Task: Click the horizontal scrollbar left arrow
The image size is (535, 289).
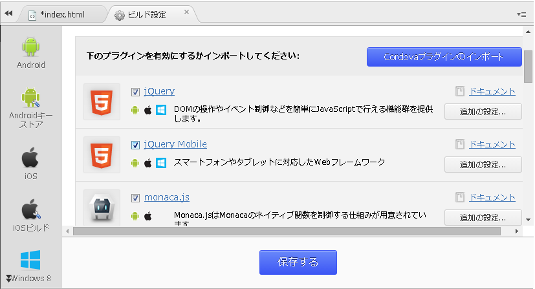Action: point(67,231)
